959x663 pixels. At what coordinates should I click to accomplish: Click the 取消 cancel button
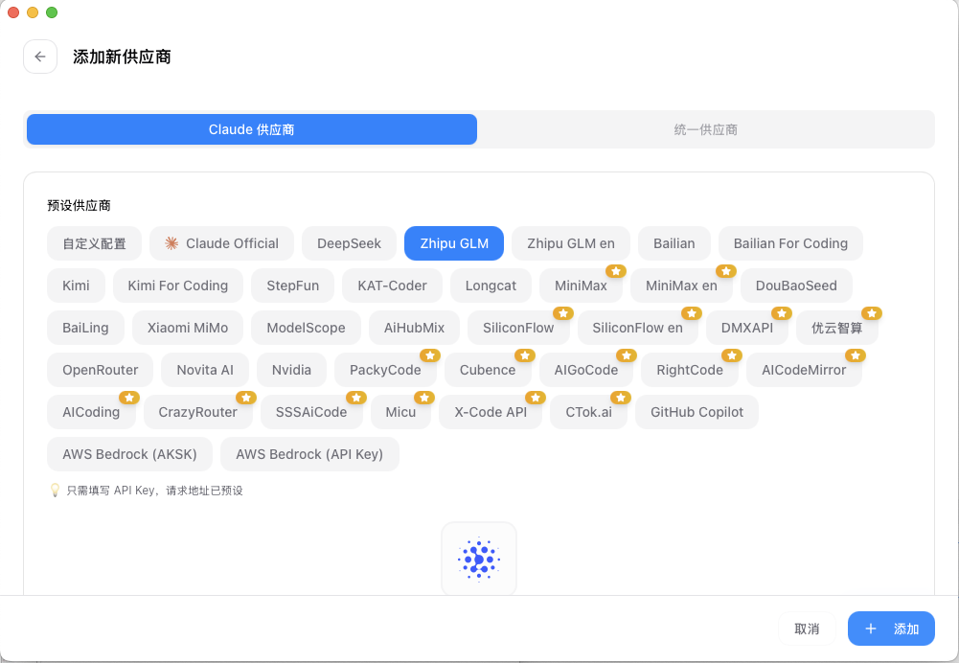pos(806,629)
